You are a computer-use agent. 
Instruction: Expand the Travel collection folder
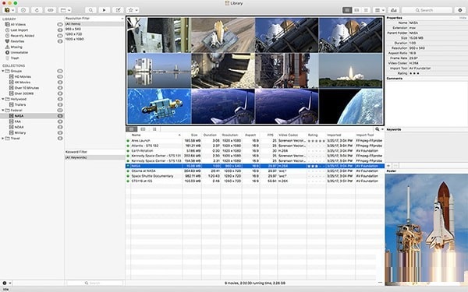[x=3, y=139]
